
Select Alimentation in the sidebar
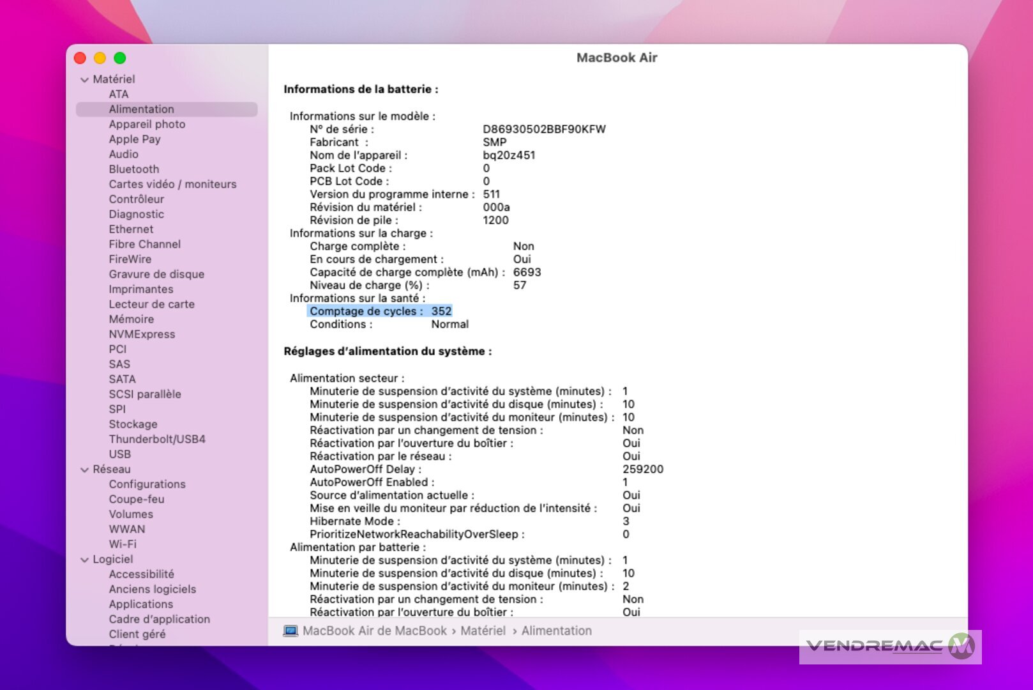(141, 109)
